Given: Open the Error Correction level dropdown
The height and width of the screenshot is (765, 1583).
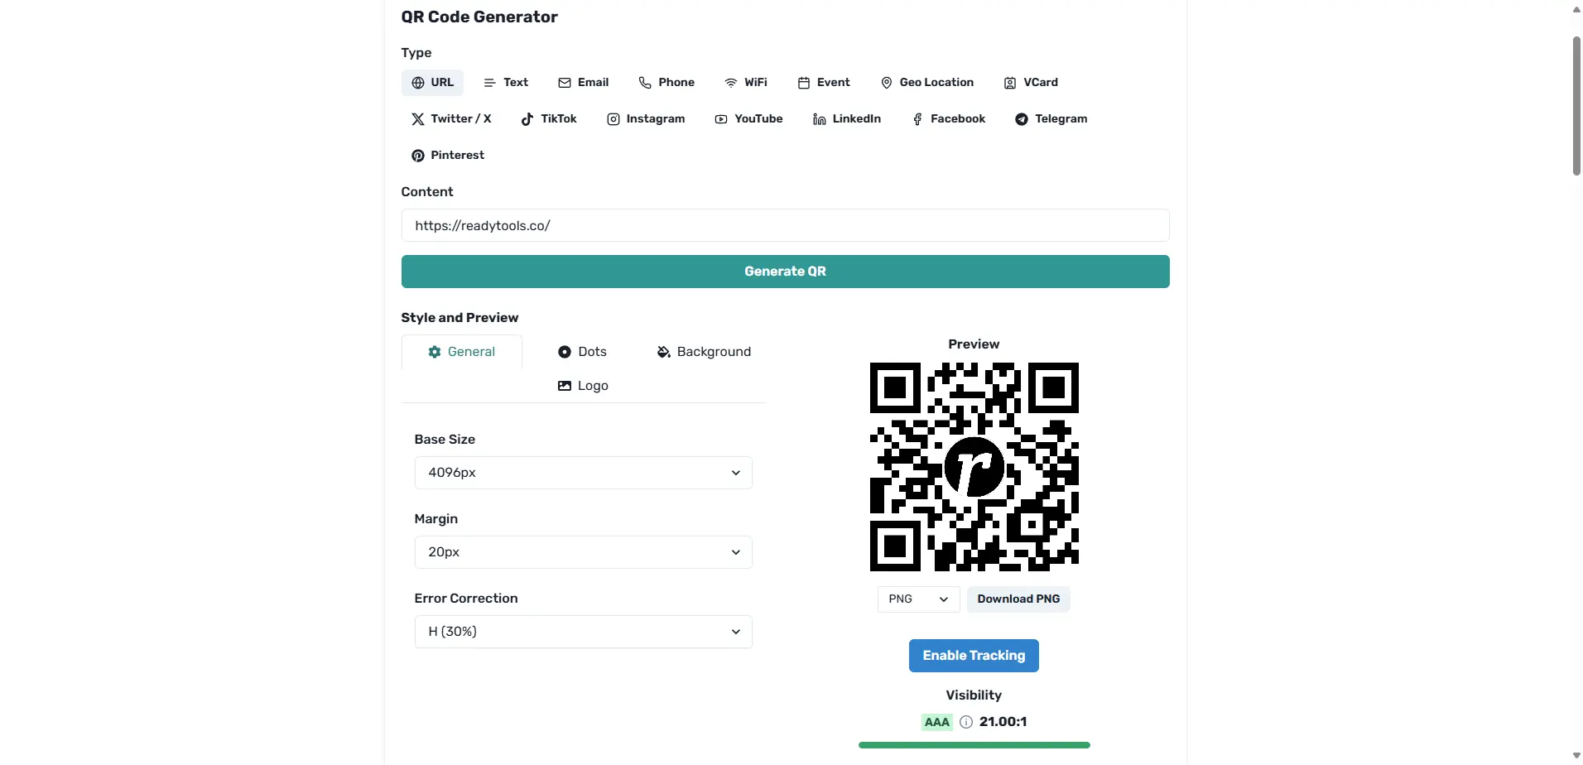Looking at the screenshot, I should [x=583, y=631].
